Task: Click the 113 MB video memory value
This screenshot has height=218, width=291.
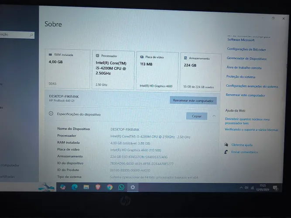Action: pyautogui.click(x=146, y=64)
